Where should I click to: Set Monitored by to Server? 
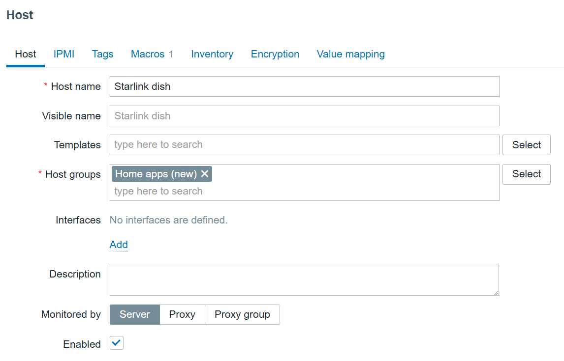pos(134,314)
